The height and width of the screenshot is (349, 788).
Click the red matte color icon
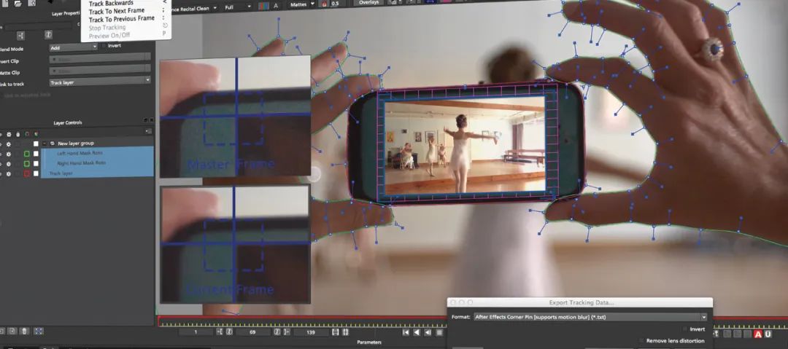[324, 4]
